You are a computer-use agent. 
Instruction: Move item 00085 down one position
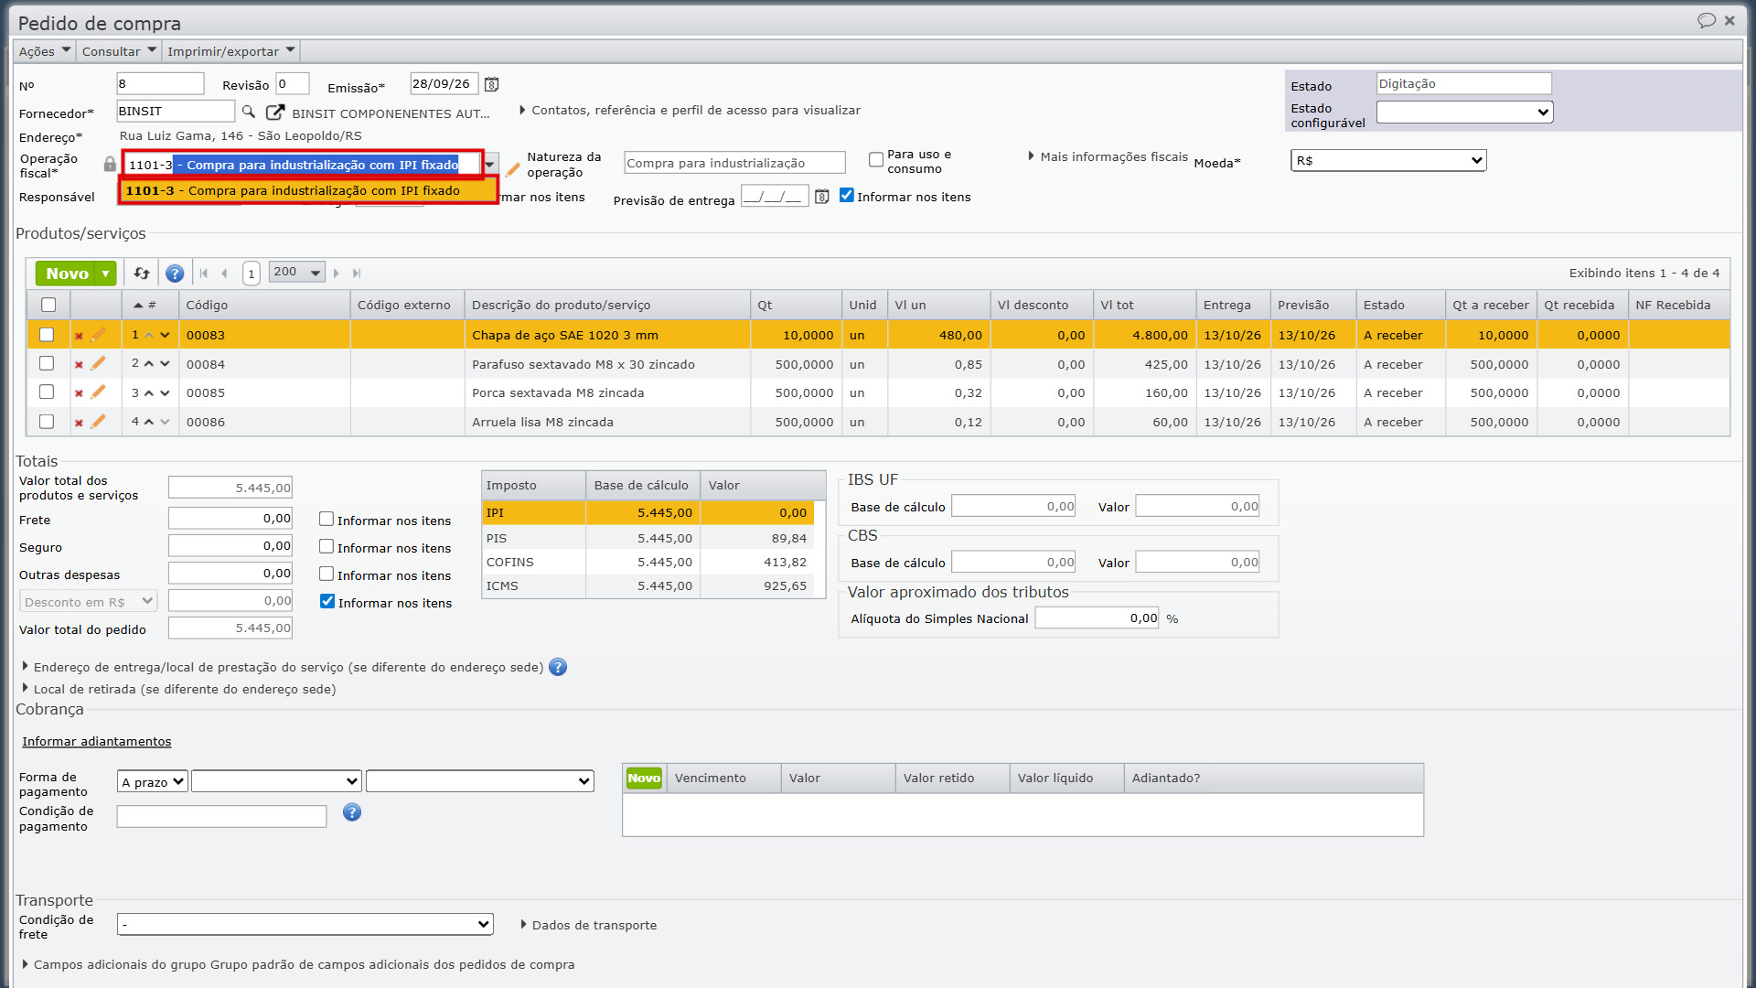[x=165, y=392]
